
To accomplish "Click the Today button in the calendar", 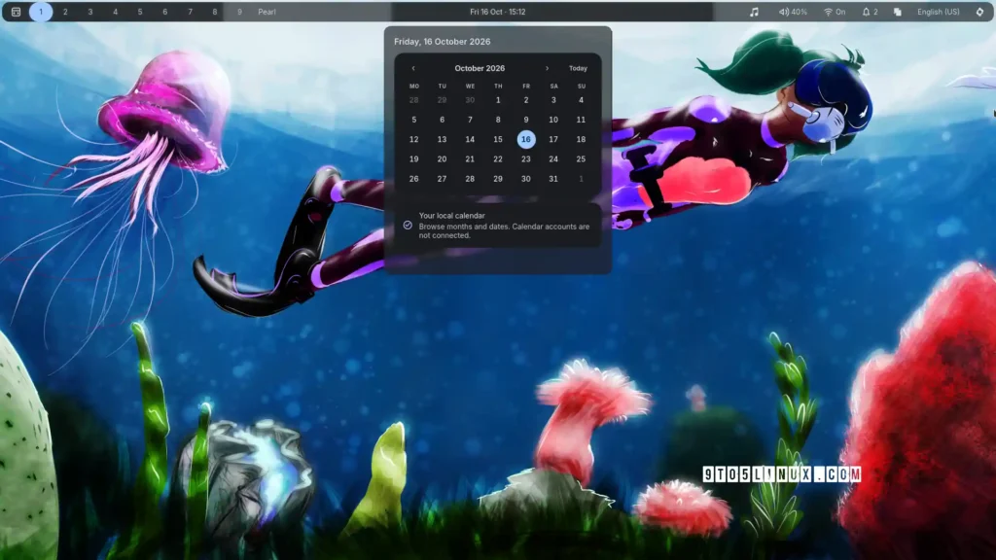I will (x=578, y=68).
